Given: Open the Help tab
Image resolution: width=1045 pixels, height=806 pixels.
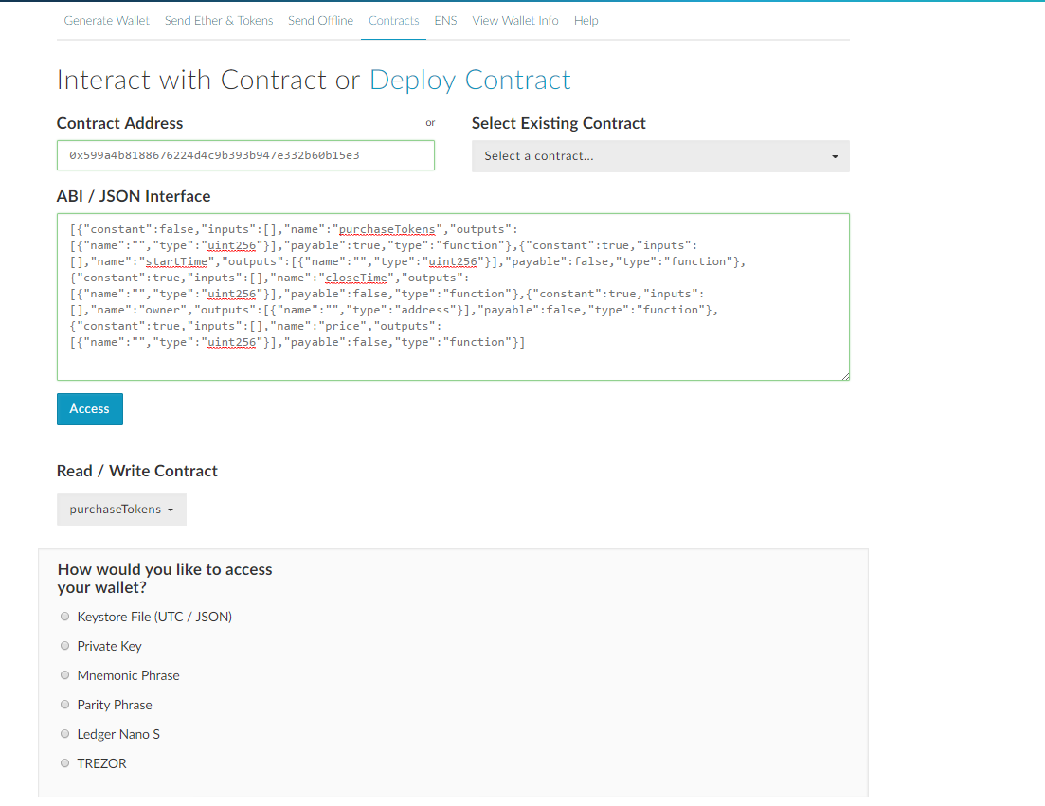Looking at the screenshot, I should (x=586, y=21).
